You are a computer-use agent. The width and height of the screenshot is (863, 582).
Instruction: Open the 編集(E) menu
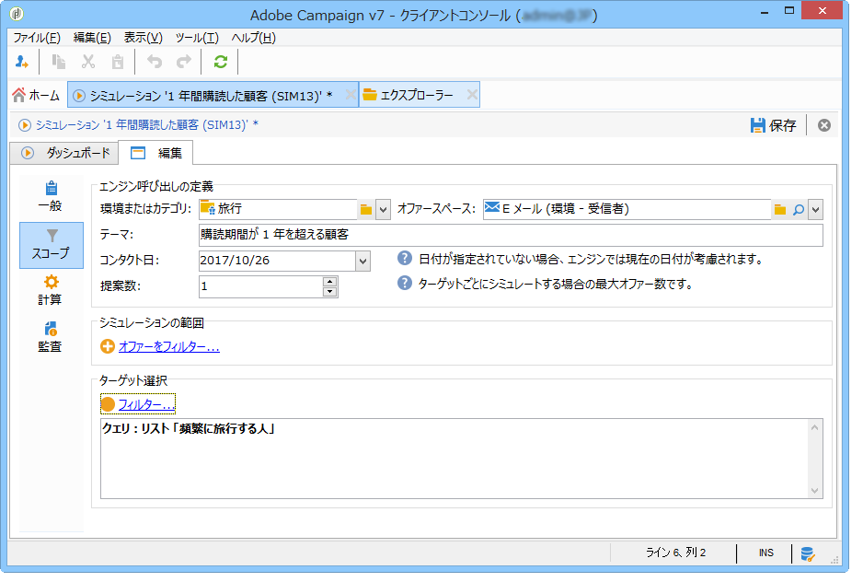pyautogui.click(x=92, y=38)
